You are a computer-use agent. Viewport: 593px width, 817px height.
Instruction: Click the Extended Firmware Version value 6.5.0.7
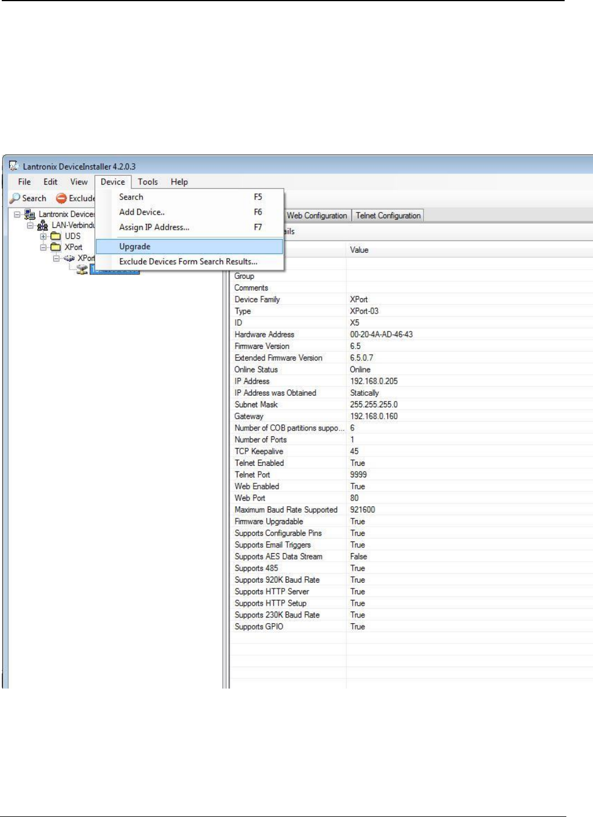coord(361,358)
